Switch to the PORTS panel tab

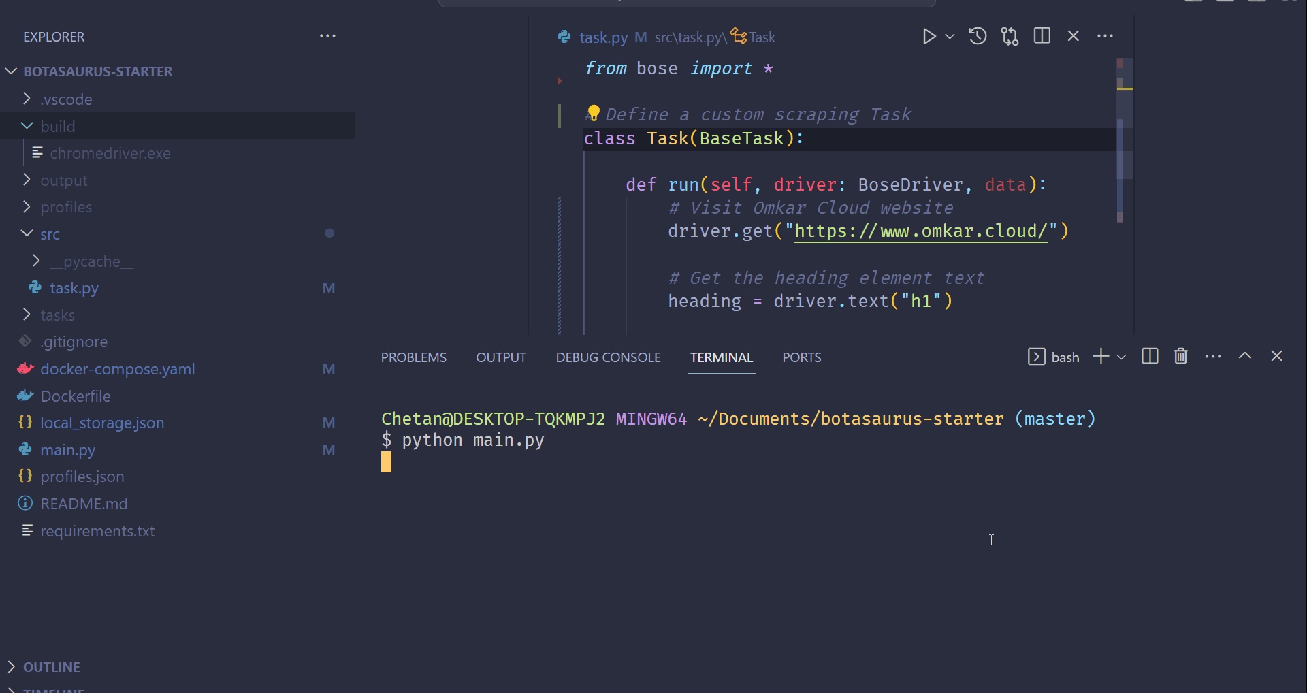801,357
